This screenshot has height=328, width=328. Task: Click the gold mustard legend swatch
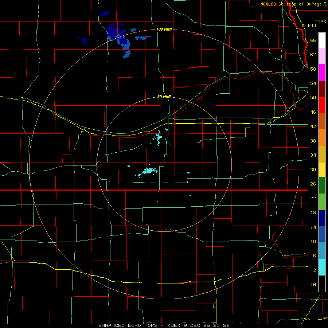[x=322, y=154]
